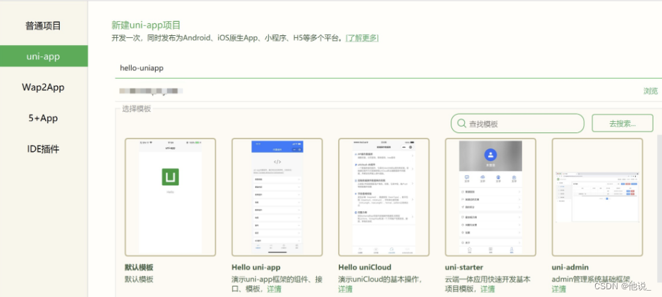Click the blue avatar icon in uni-starter preview
The image size is (662, 297).
coord(491,155)
